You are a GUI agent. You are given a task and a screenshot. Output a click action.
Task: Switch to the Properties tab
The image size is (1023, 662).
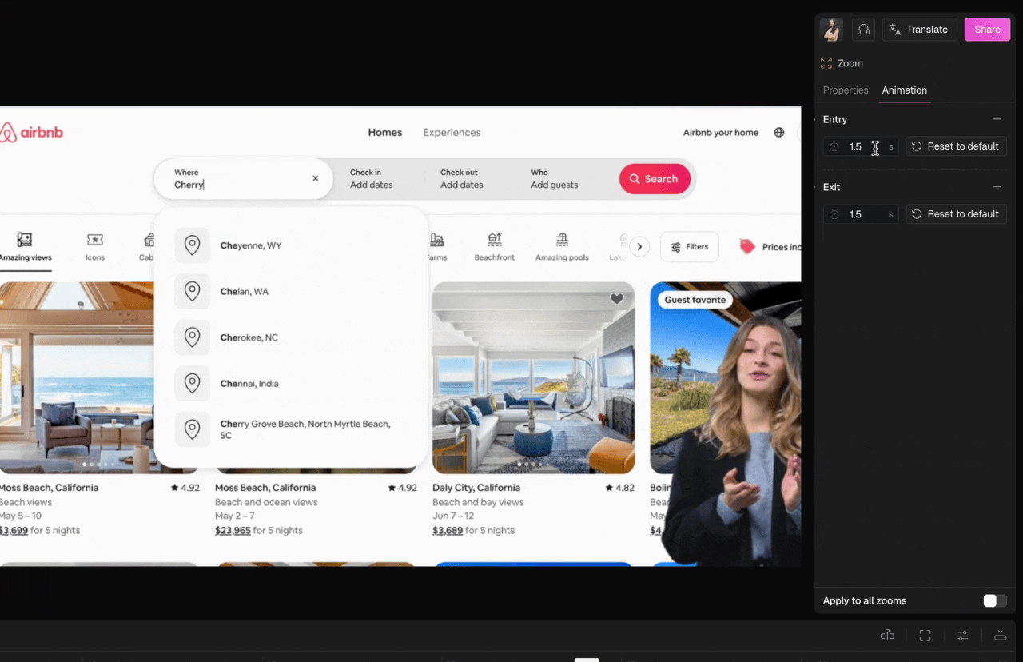tap(846, 90)
